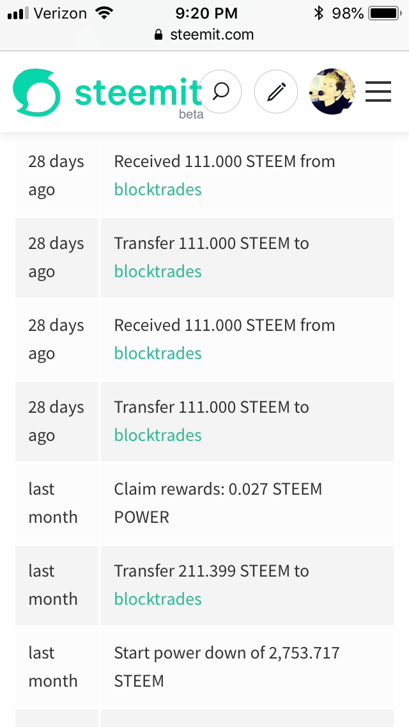Select the Start power down of 2,753.717 STEEM entry
The height and width of the screenshot is (727, 409).
tap(226, 667)
